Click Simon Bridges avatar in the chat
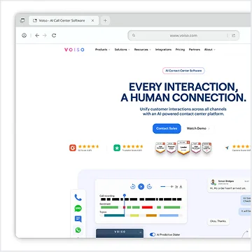252x252 pixels. (x=213, y=182)
